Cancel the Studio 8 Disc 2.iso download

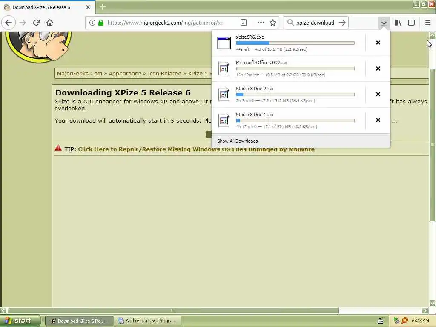click(378, 94)
